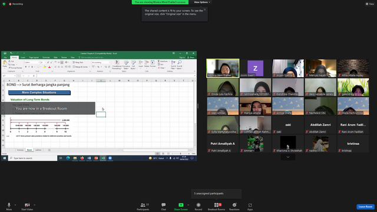Toggle Wrap Text in Alignment group

click(78, 62)
